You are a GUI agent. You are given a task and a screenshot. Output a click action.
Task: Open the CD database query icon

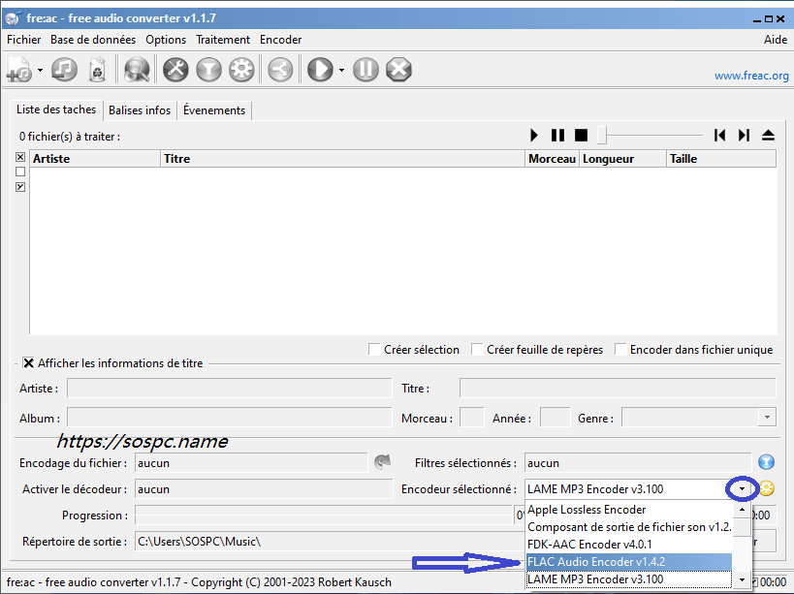137,70
